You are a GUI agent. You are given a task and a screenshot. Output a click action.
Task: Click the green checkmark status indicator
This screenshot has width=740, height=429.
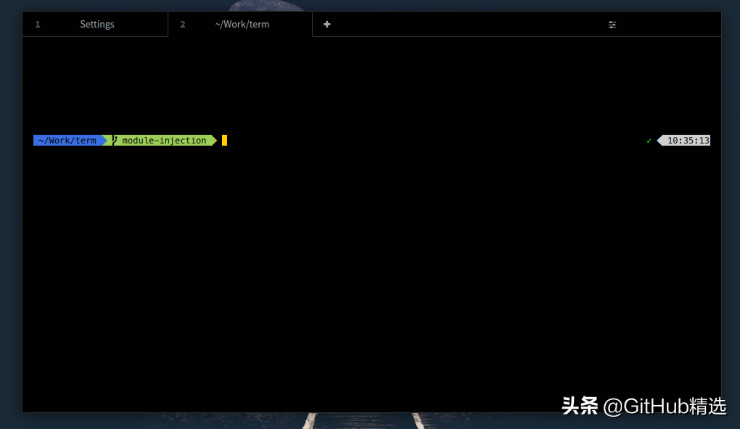click(649, 141)
